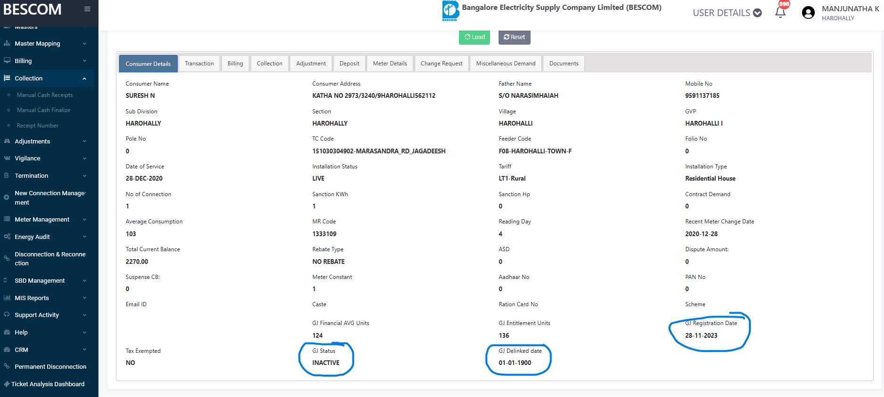
Task: Switch to the Adjustment tab
Action: 311,64
